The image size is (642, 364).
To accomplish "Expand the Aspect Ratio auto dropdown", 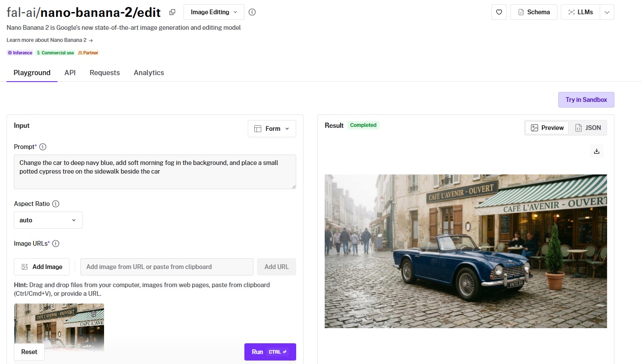I will [48, 220].
